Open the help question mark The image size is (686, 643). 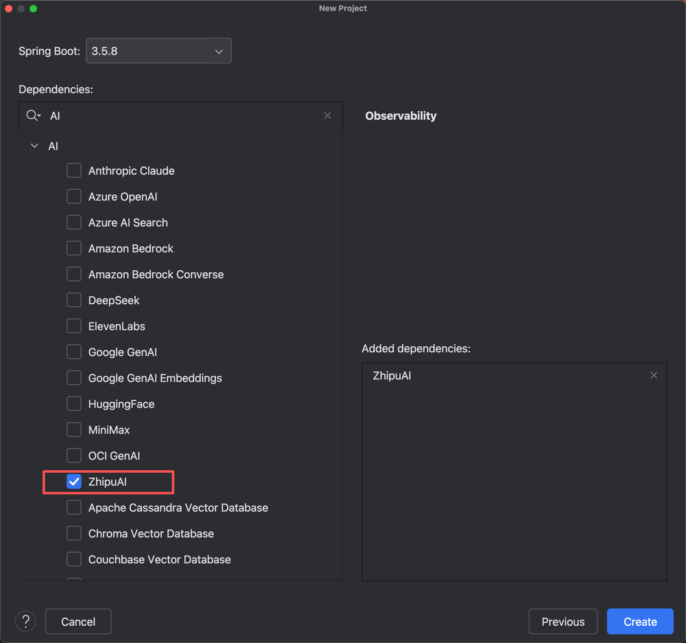click(26, 621)
